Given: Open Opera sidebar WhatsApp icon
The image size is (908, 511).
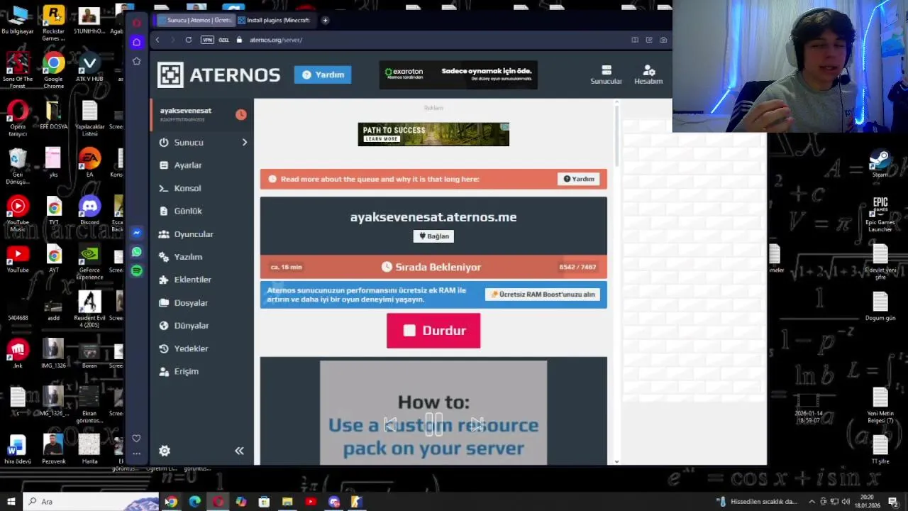Looking at the screenshot, I should (x=137, y=252).
